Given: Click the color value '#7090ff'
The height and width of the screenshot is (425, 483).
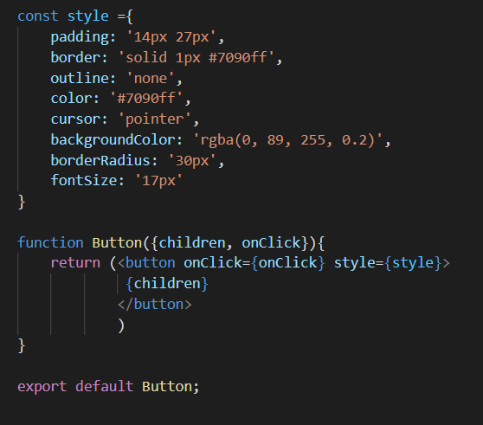Looking at the screenshot, I should (x=146, y=99).
